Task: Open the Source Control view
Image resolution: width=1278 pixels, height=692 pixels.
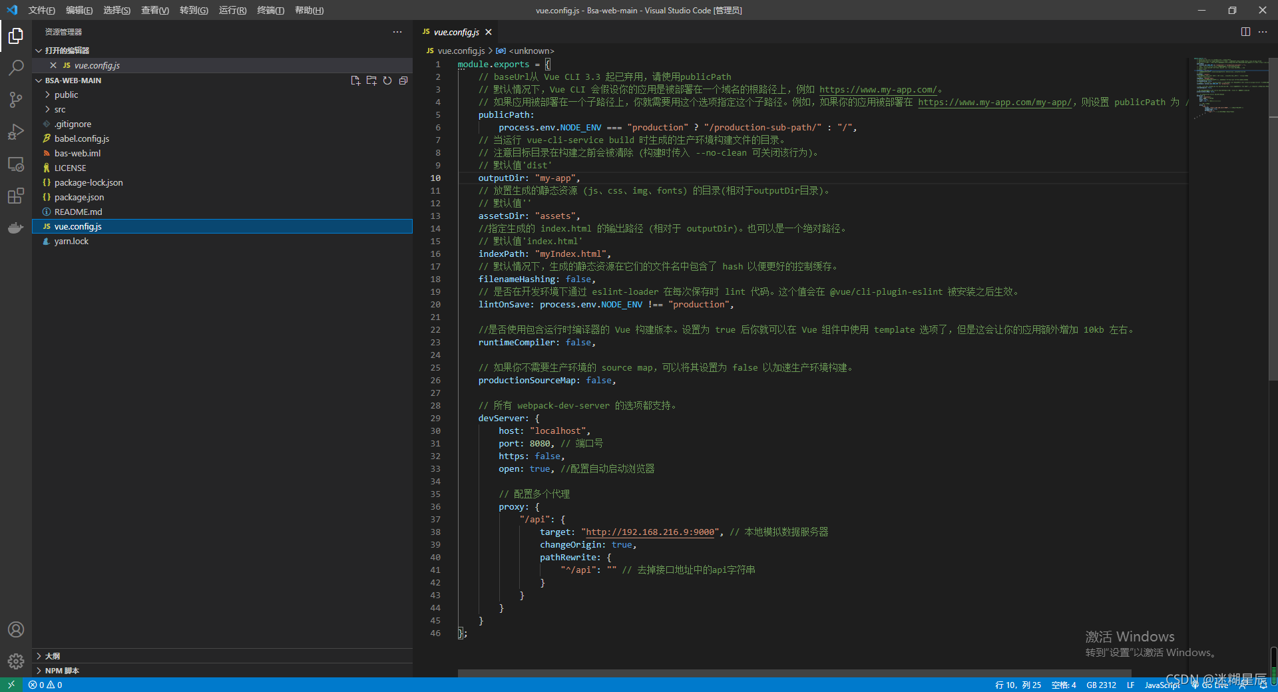Action: tap(16, 100)
